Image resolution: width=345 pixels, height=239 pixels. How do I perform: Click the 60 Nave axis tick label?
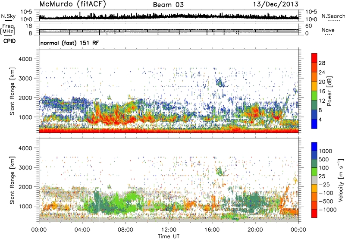[308, 26]
